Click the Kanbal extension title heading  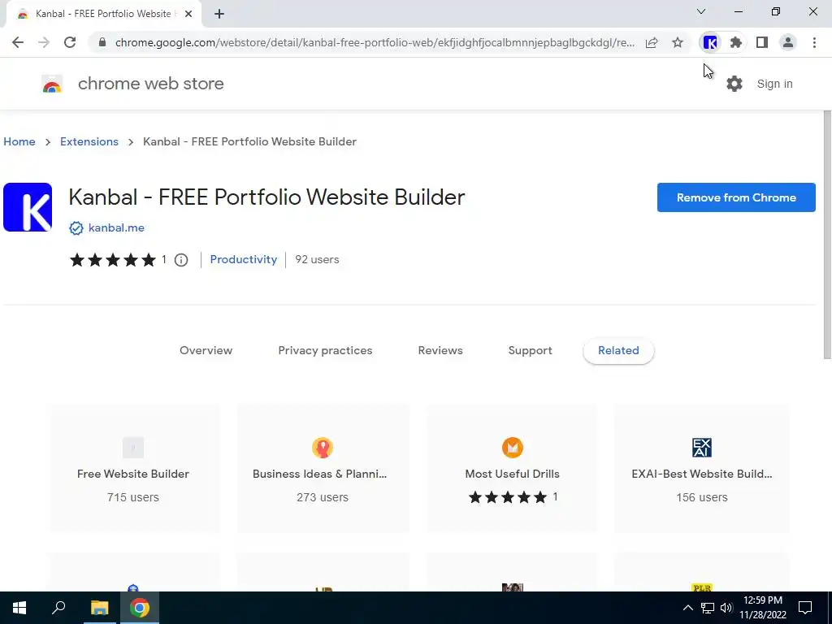pyautogui.click(x=266, y=197)
